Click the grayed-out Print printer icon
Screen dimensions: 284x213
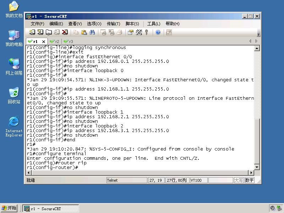120,32
